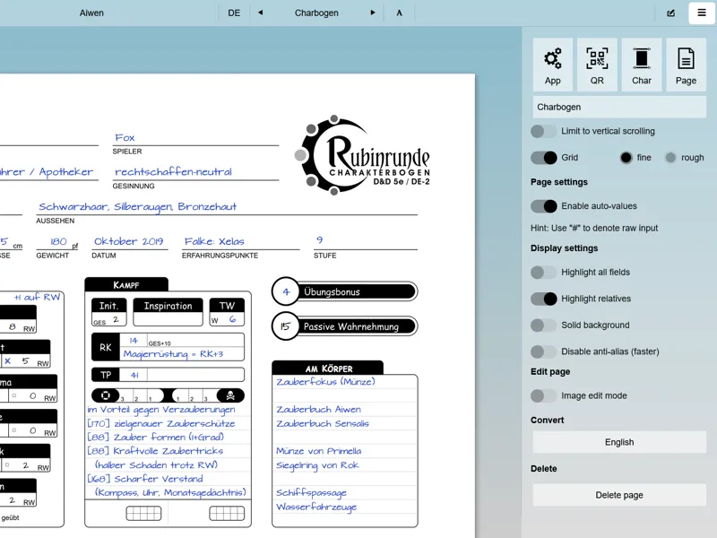Go to previous page with left arrow
Viewport: 717px width, 538px height.
[261, 13]
